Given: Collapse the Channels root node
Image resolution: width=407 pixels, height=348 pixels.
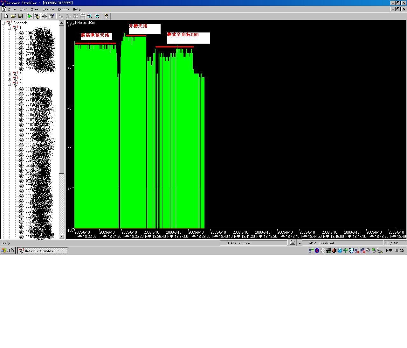Looking at the screenshot, I should pos(3,23).
